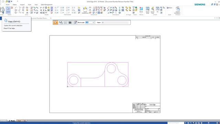220x124 pixels.
Task: Choose the Rectangle draw tool
Action: tap(16, 10)
